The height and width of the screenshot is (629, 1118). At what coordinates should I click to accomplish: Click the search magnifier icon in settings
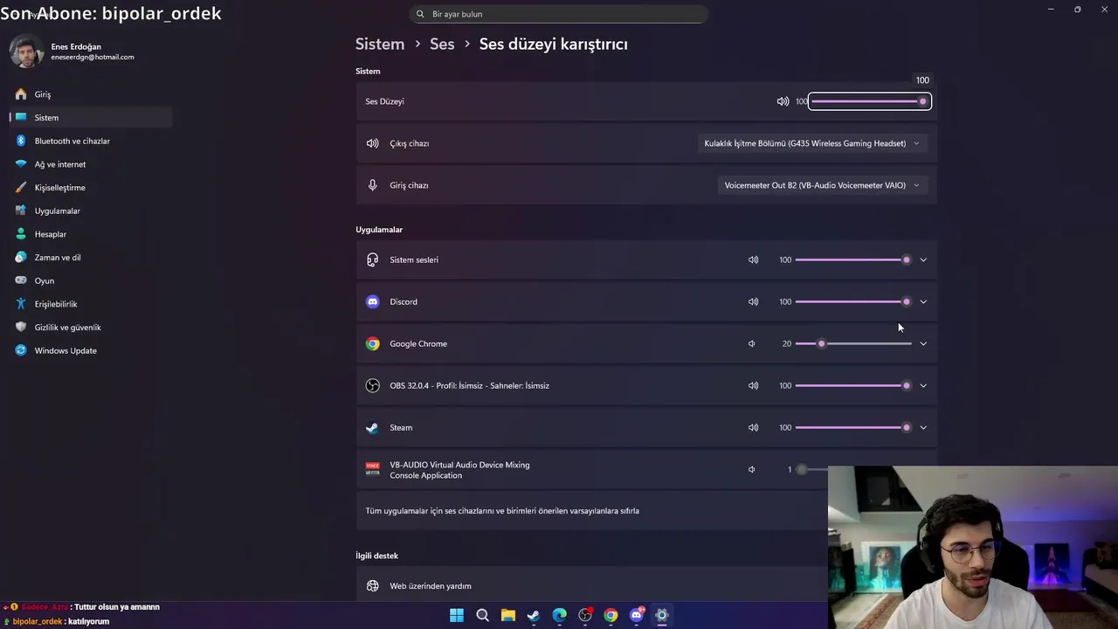(x=420, y=14)
